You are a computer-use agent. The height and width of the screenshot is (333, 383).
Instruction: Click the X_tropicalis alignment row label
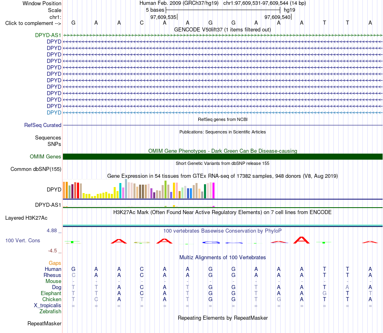click(x=48, y=306)
